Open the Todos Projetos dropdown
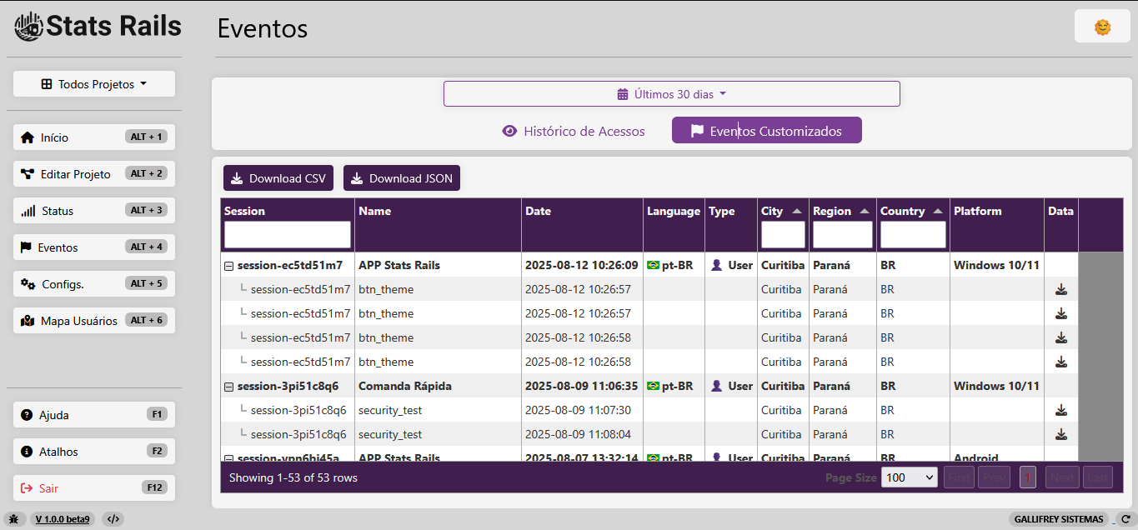The image size is (1138, 530). pos(94,84)
